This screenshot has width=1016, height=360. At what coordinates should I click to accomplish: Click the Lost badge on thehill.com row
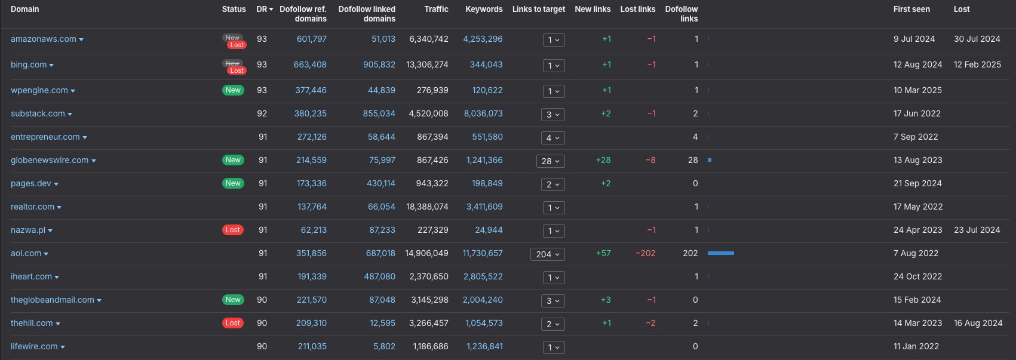point(233,323)
